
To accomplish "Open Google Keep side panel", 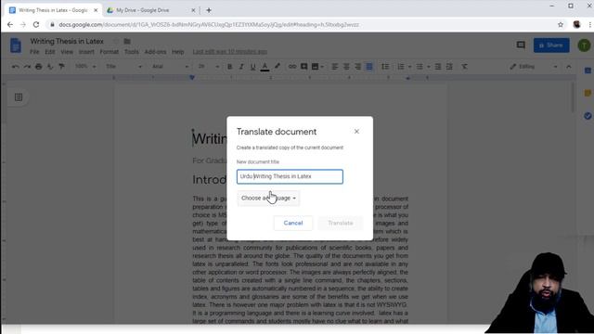I will pos(588,93).
